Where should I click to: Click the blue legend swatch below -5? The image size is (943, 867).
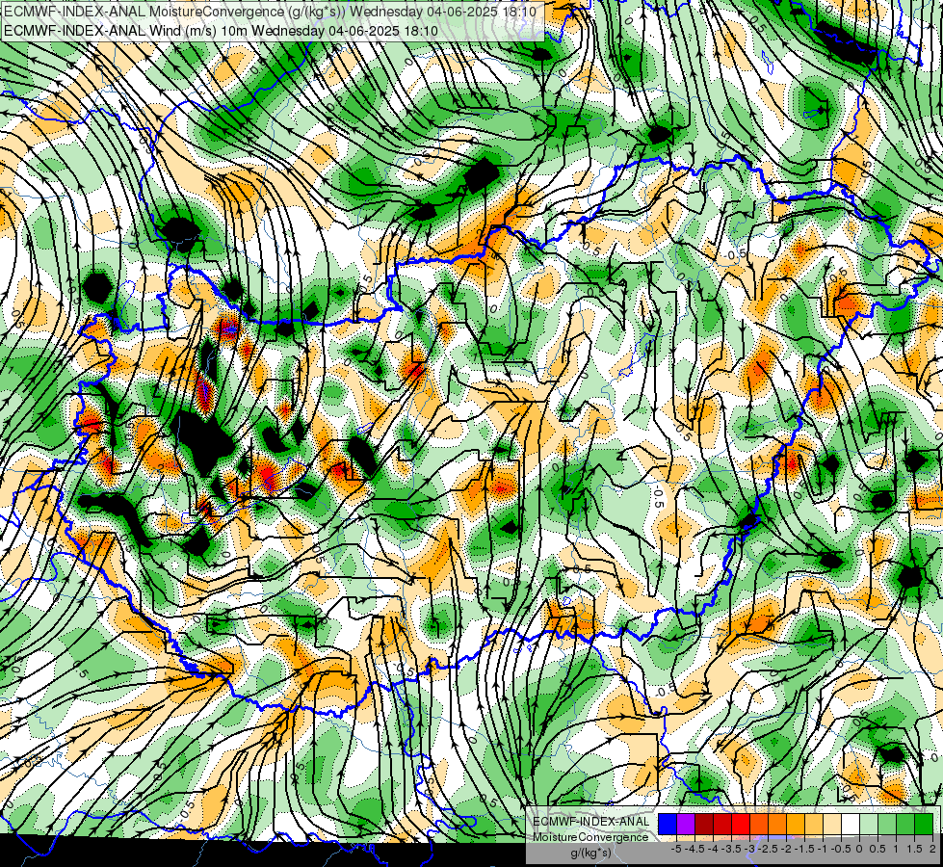tap(668, 825)
